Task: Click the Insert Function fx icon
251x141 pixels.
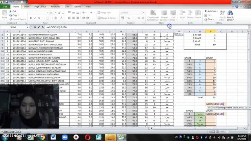Action: click(x=43, y=27)
